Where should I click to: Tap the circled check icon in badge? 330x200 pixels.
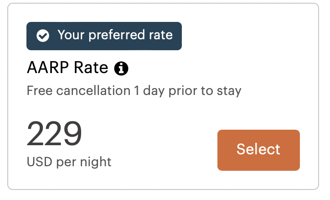pyautogui.click(x=43, y=36)
